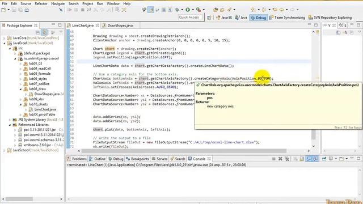Click the New file toolbar icon
This screenshot has height=204, width=363.
[4, 10]
